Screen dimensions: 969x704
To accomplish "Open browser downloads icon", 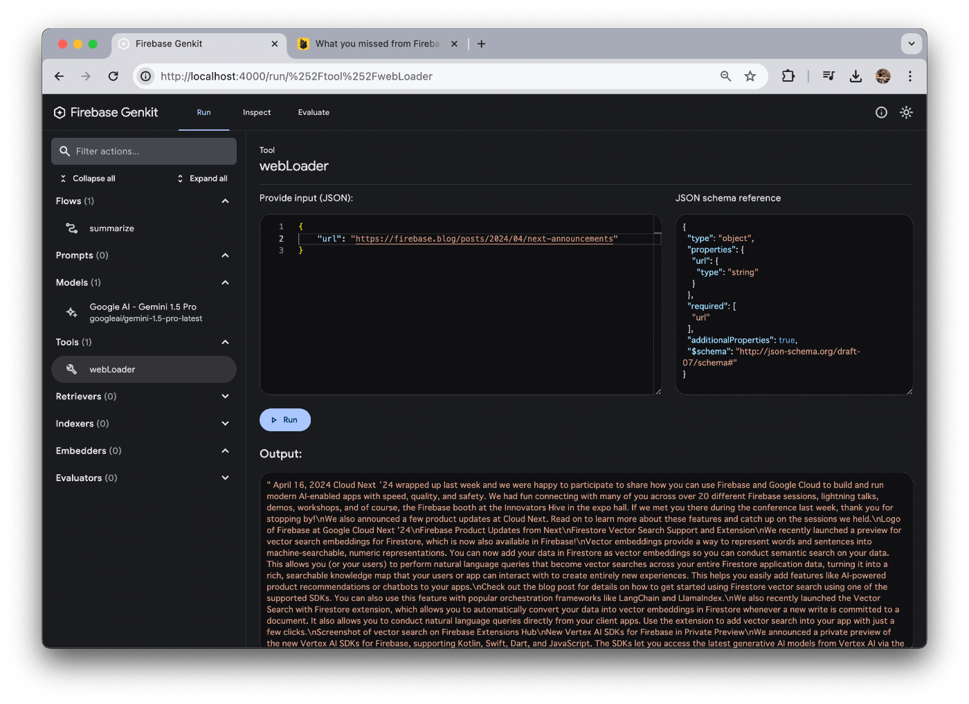I will click(855, 76).
